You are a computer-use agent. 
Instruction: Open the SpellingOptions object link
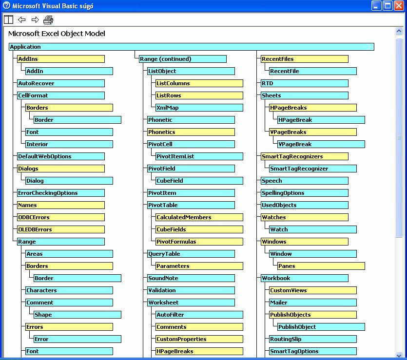coord(305,193)
